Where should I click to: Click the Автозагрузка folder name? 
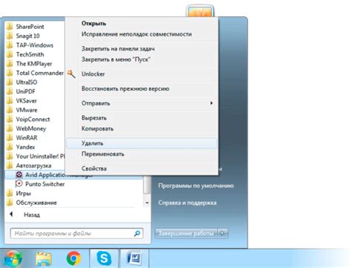click(x=33, y=166)
